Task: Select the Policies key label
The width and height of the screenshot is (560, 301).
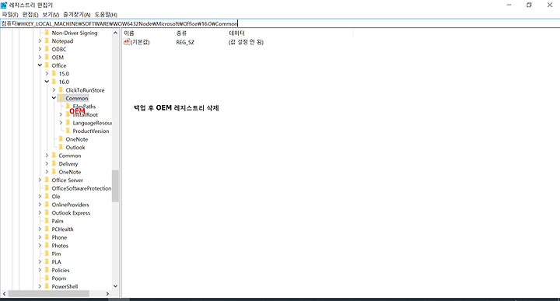Action: tap(61, 270)
